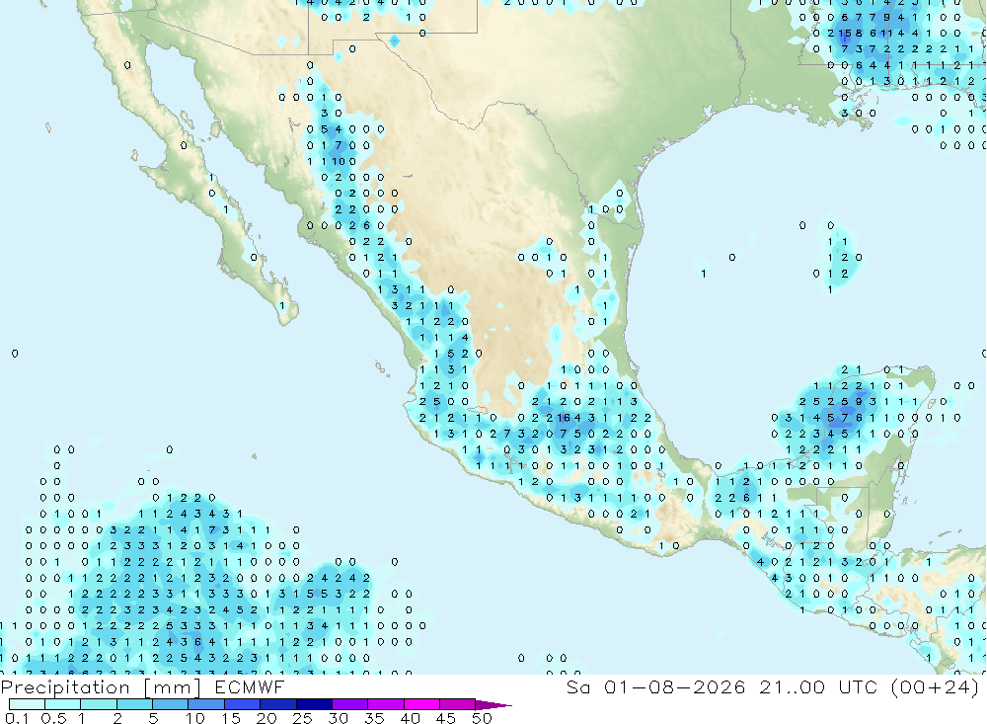
Task: Click the legend label "30"
Action: coord(338,718)
